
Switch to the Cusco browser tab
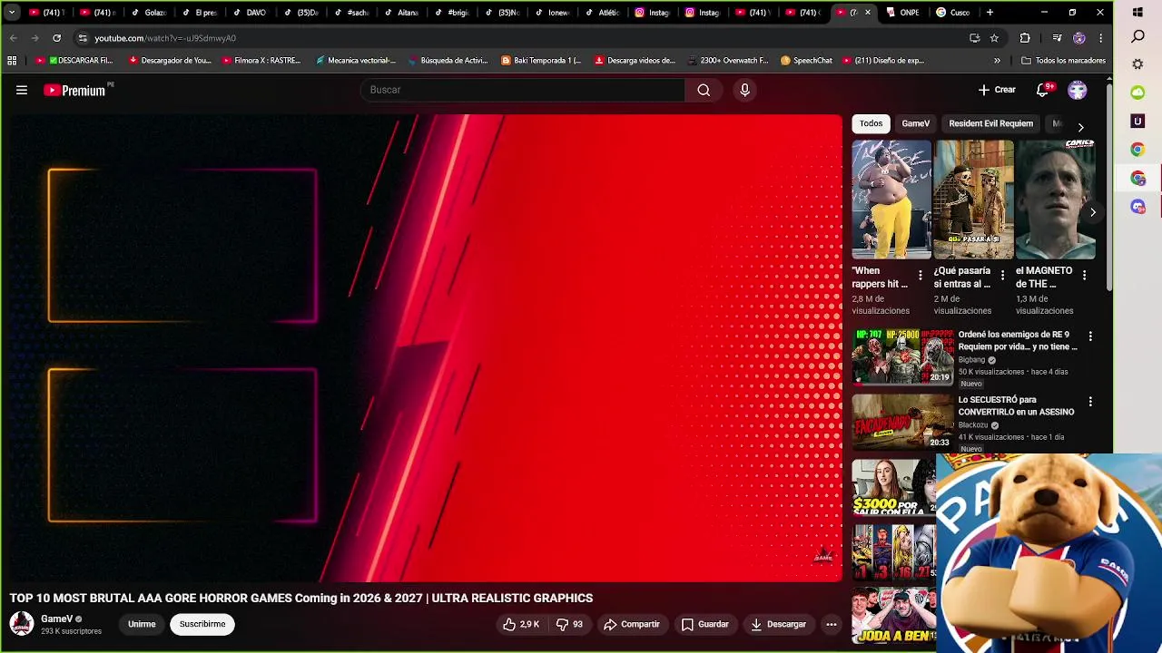point(952,13)
